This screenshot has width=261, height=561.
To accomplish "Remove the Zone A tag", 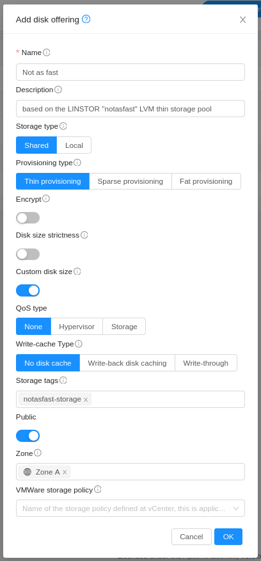I will point(65,472).
